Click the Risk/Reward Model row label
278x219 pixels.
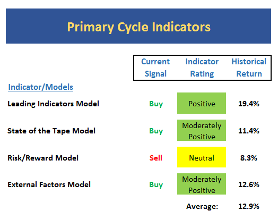pyautogui.click(x=43, y=158)
